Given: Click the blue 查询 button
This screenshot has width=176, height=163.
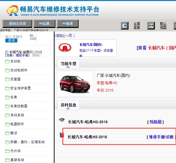Looking at the screenshot, I should click(x=11, y=40).
